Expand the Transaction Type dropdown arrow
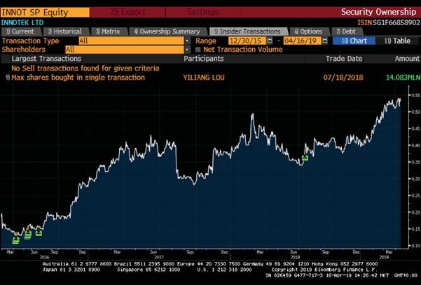The image size is (421, 285). click(187, 41)
